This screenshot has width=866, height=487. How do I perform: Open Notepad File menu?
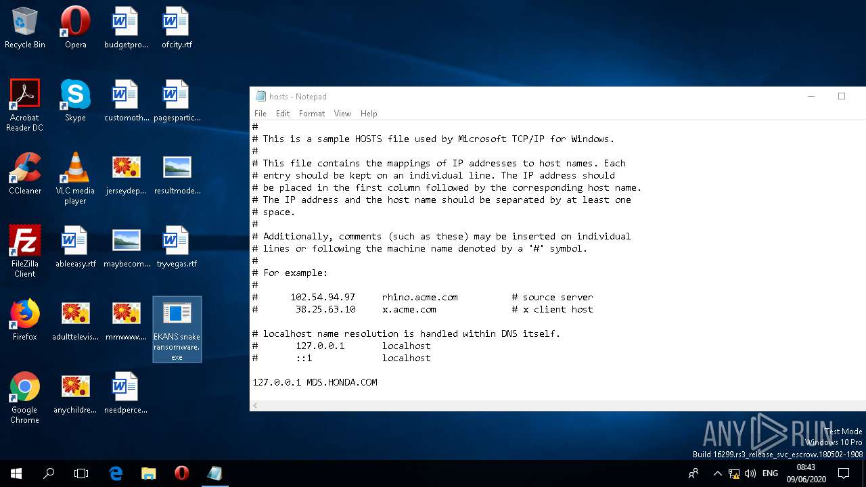pyautogui.click(x=260, y=114)
